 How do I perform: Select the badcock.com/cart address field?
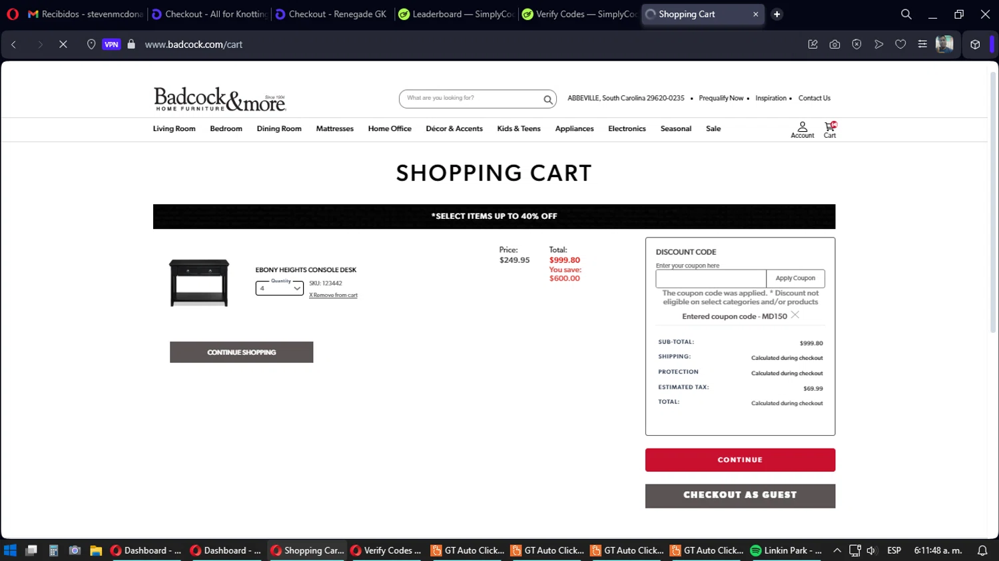point(194,45)
